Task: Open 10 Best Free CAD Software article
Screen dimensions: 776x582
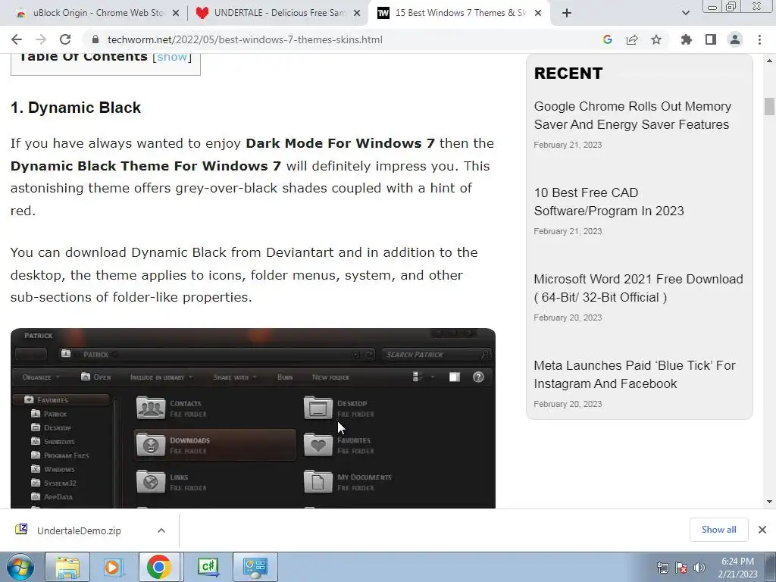Action: pyautogui.click(x=609, y=202)
